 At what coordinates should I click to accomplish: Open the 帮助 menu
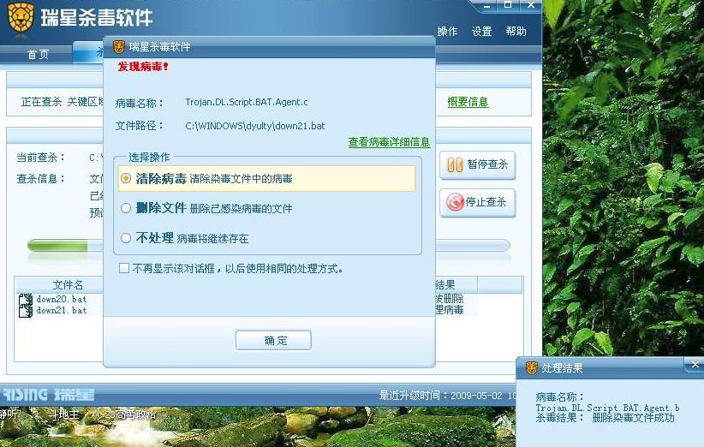click(516, 32)
